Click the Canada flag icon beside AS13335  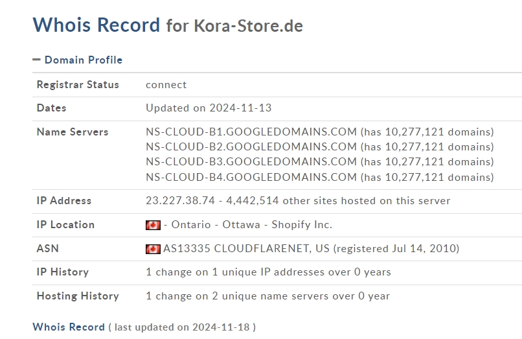click(x=153, y=249)
